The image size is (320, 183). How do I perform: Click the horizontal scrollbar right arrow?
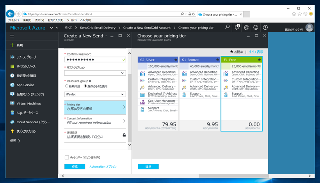(309, 176)
